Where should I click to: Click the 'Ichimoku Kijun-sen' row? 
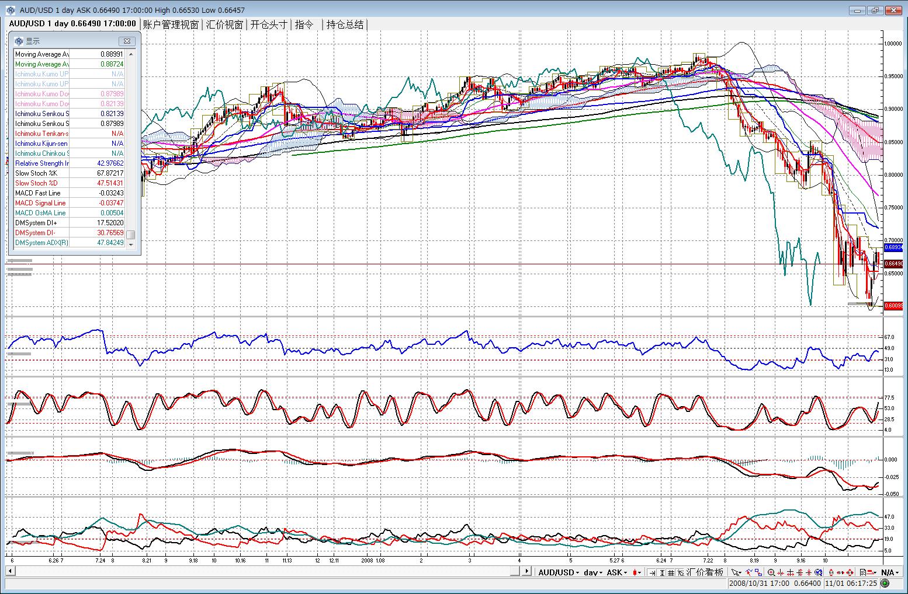point(70,144)
